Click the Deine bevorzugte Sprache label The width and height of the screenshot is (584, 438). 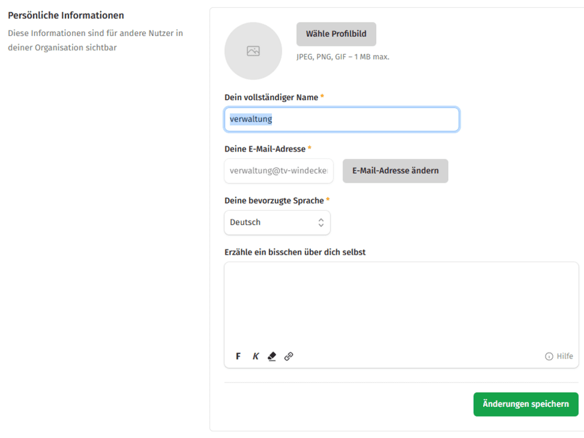click(274, 200)
